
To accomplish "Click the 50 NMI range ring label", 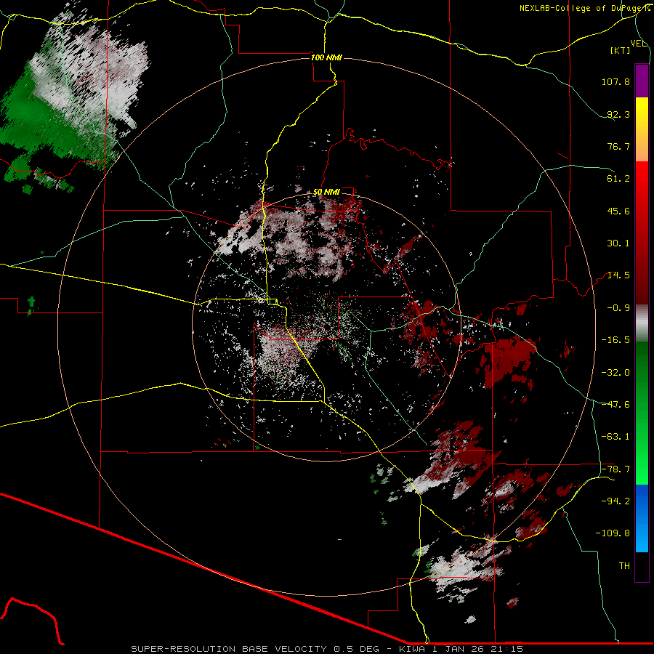I will click(x=326, y=193).
